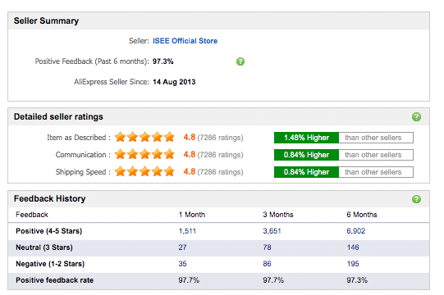Viewport: 444px width, 295px height.
Task: Click help icon next to Positive Feedback 97.3%
Action: coord(240,61)
